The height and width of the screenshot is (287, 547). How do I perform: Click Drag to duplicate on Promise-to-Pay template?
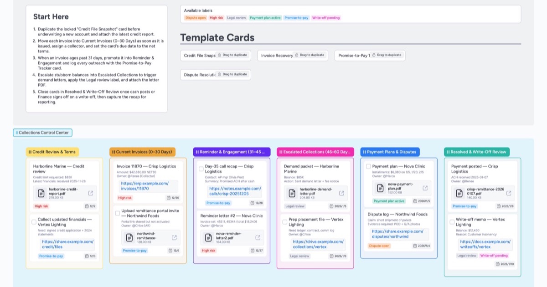pyautogui.click(x=387, y=55)
